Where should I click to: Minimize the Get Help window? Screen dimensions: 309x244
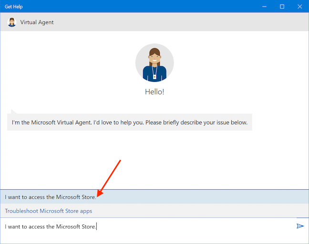pos(265,7)
